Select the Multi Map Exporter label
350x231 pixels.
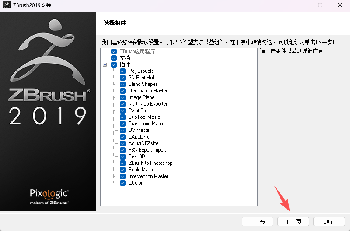(x=148, y=104)
